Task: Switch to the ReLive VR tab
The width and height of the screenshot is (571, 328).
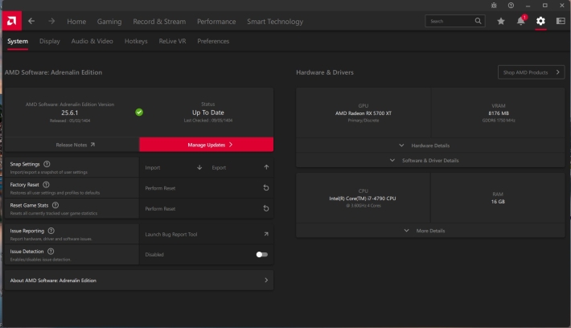Action: coord(172,41)
